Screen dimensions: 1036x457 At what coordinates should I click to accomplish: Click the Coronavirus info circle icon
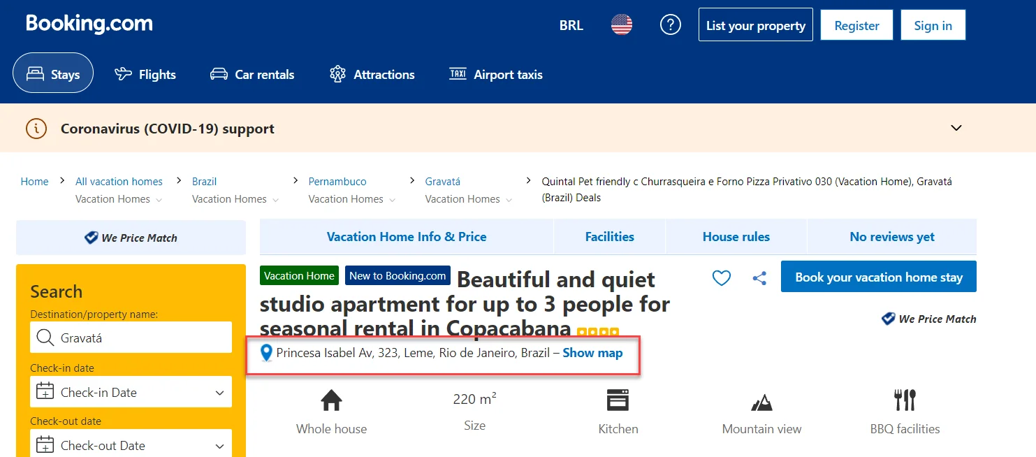[x=36, y=129]
